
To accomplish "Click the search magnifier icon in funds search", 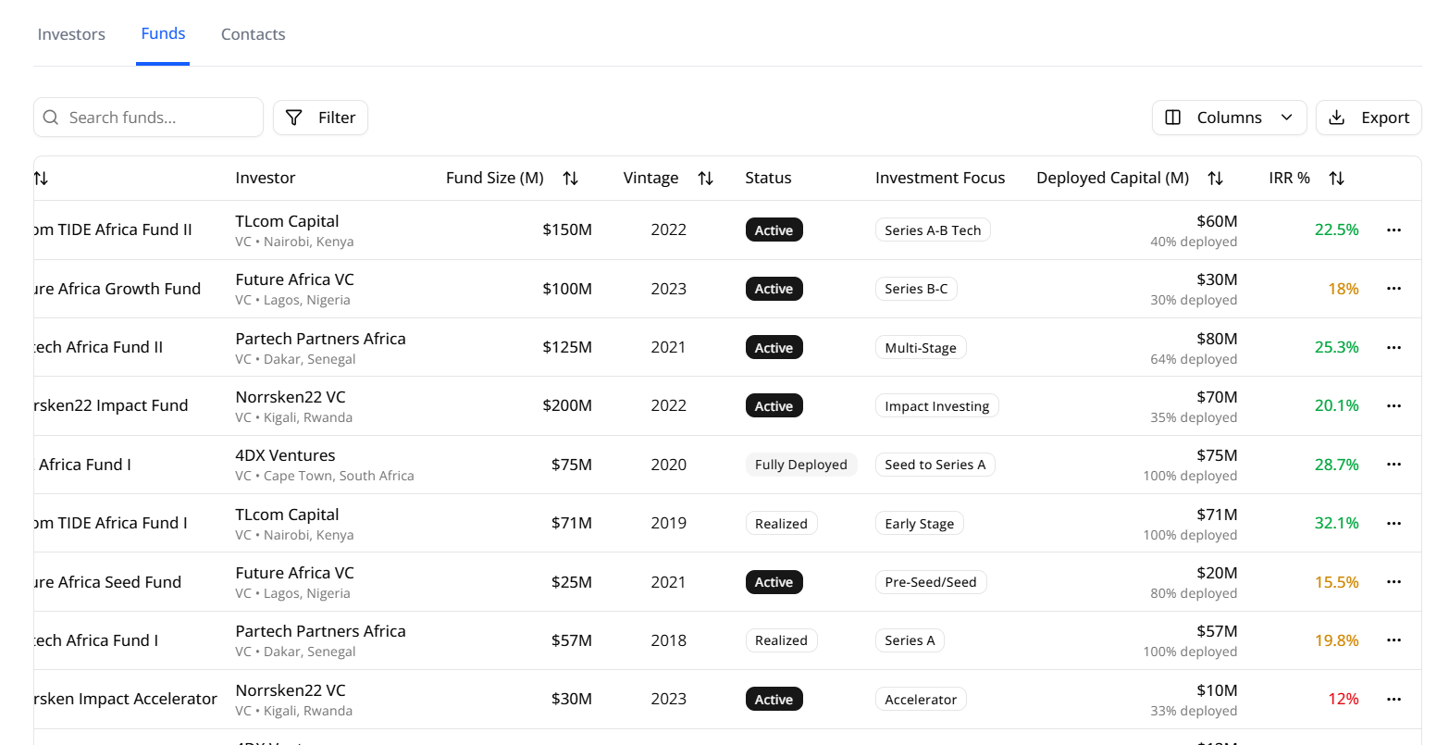I will (x=51, y=118).
